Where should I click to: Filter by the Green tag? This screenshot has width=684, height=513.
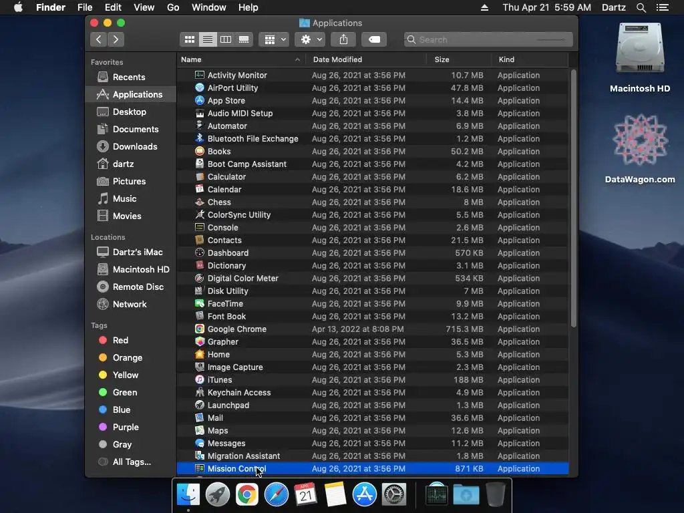131,393
